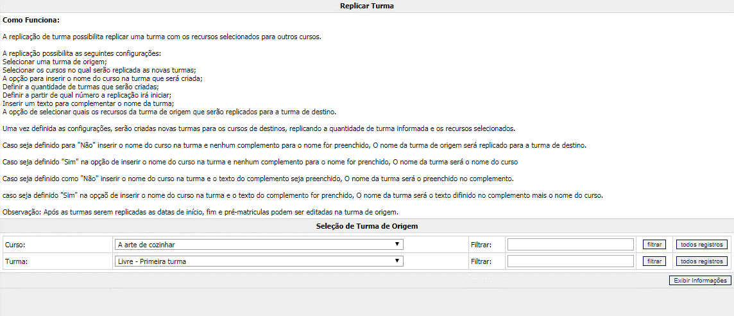Click the 'Filtrar:' label in the Turma row
The width and height of the screenshot is (734, 316).
point(481,261)
